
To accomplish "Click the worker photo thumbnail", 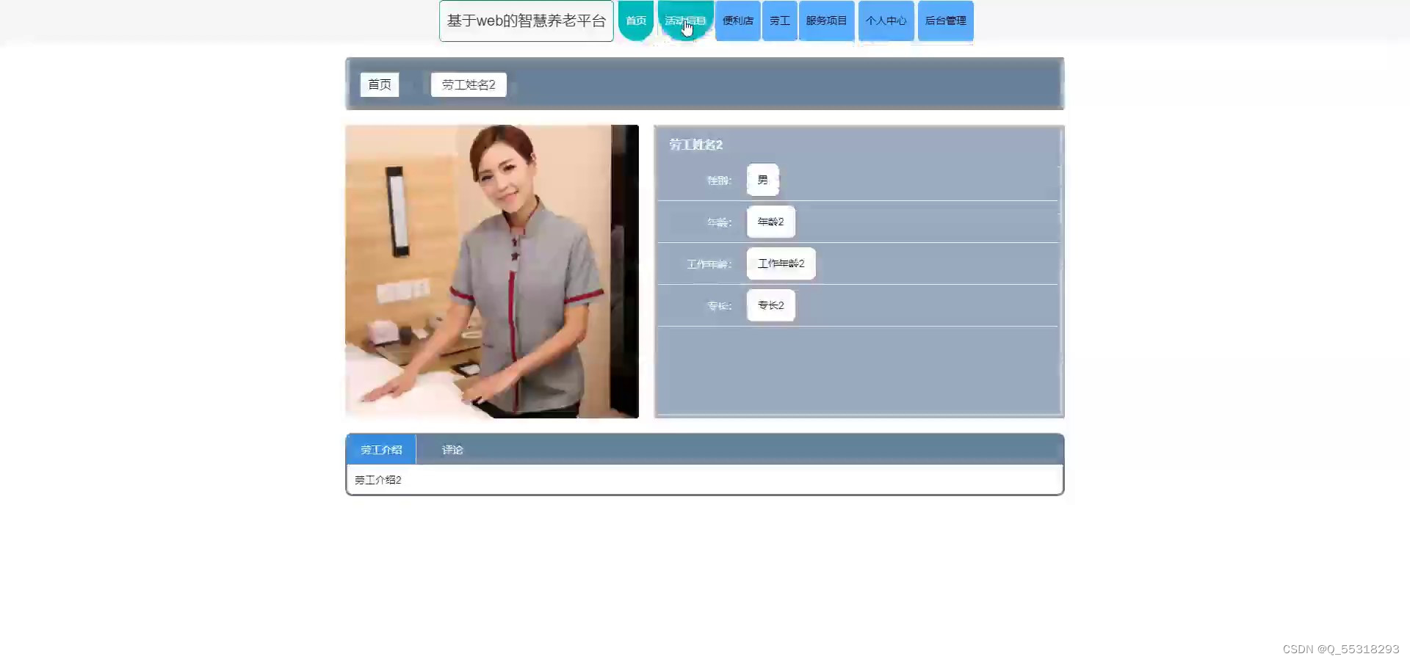I will coord(492,272).
